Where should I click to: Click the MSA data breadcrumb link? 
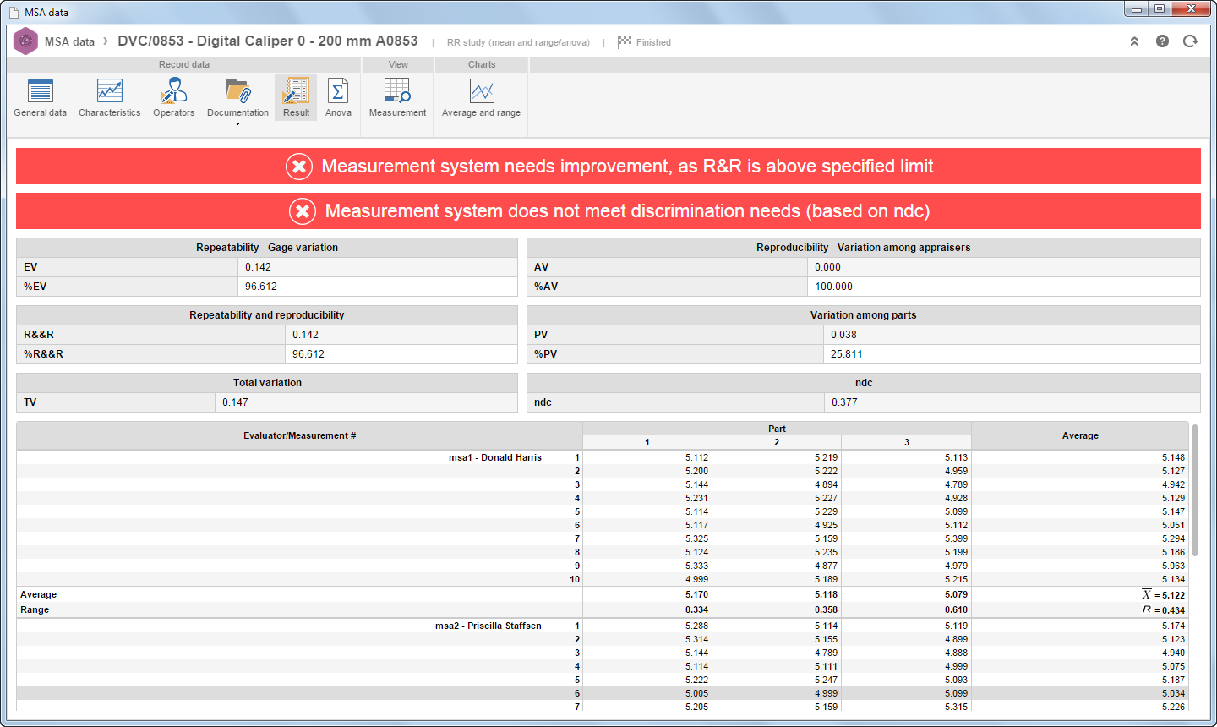69,41
